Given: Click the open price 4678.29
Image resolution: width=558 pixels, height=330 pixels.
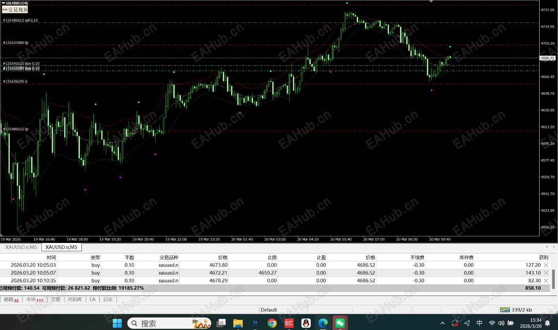Looking at the screenshot, I should 218,281.
